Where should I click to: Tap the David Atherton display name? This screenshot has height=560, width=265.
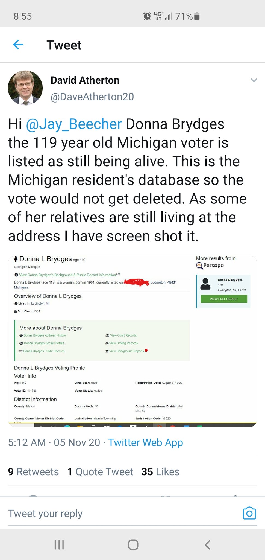click(85, 80)
